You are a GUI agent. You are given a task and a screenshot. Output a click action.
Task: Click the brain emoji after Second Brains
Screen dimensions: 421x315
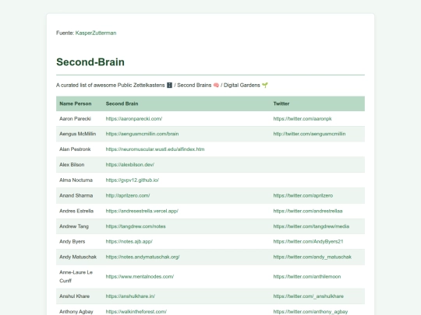point(216,86)
